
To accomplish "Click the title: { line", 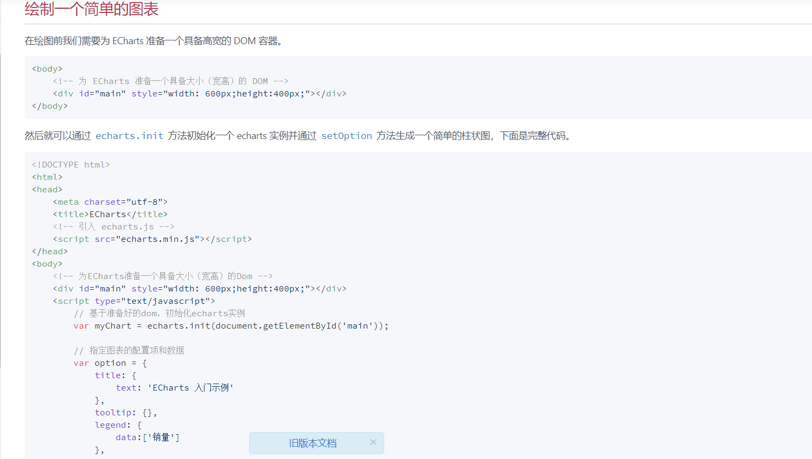I will 115,375.
